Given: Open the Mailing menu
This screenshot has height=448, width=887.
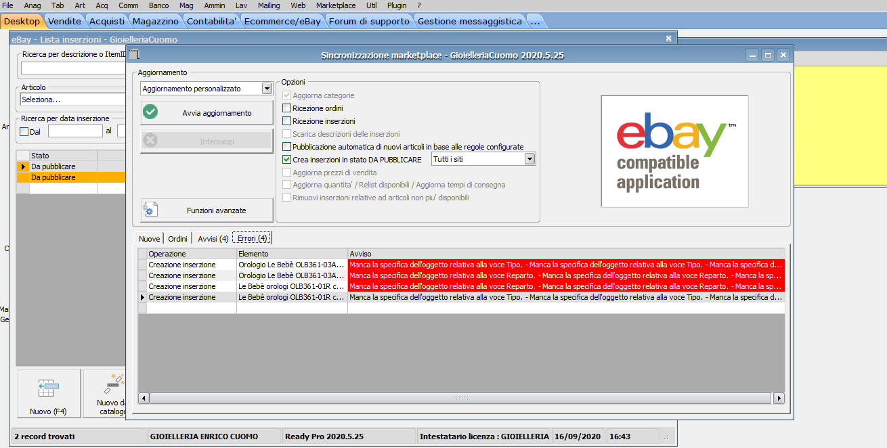Looking at the screenshot, I should point(269,5).
